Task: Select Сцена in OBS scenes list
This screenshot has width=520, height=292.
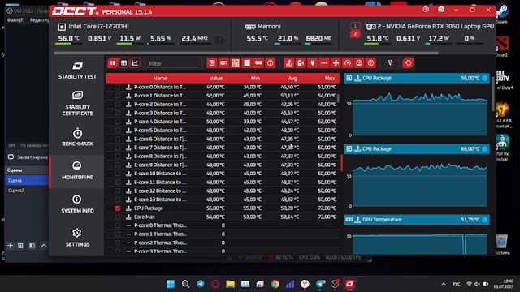Action: pos(27,180)
